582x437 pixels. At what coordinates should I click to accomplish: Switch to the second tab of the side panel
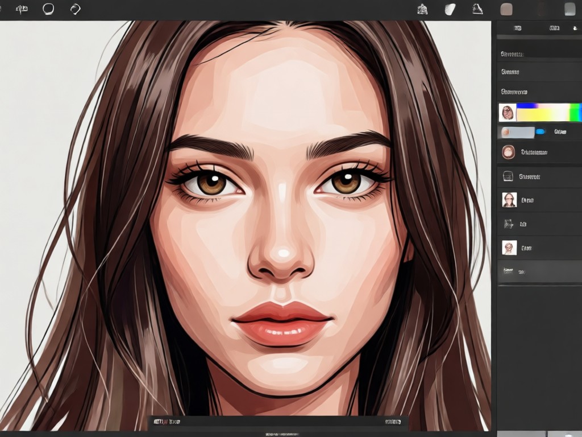pyautogui.click(x=554, y=28)
